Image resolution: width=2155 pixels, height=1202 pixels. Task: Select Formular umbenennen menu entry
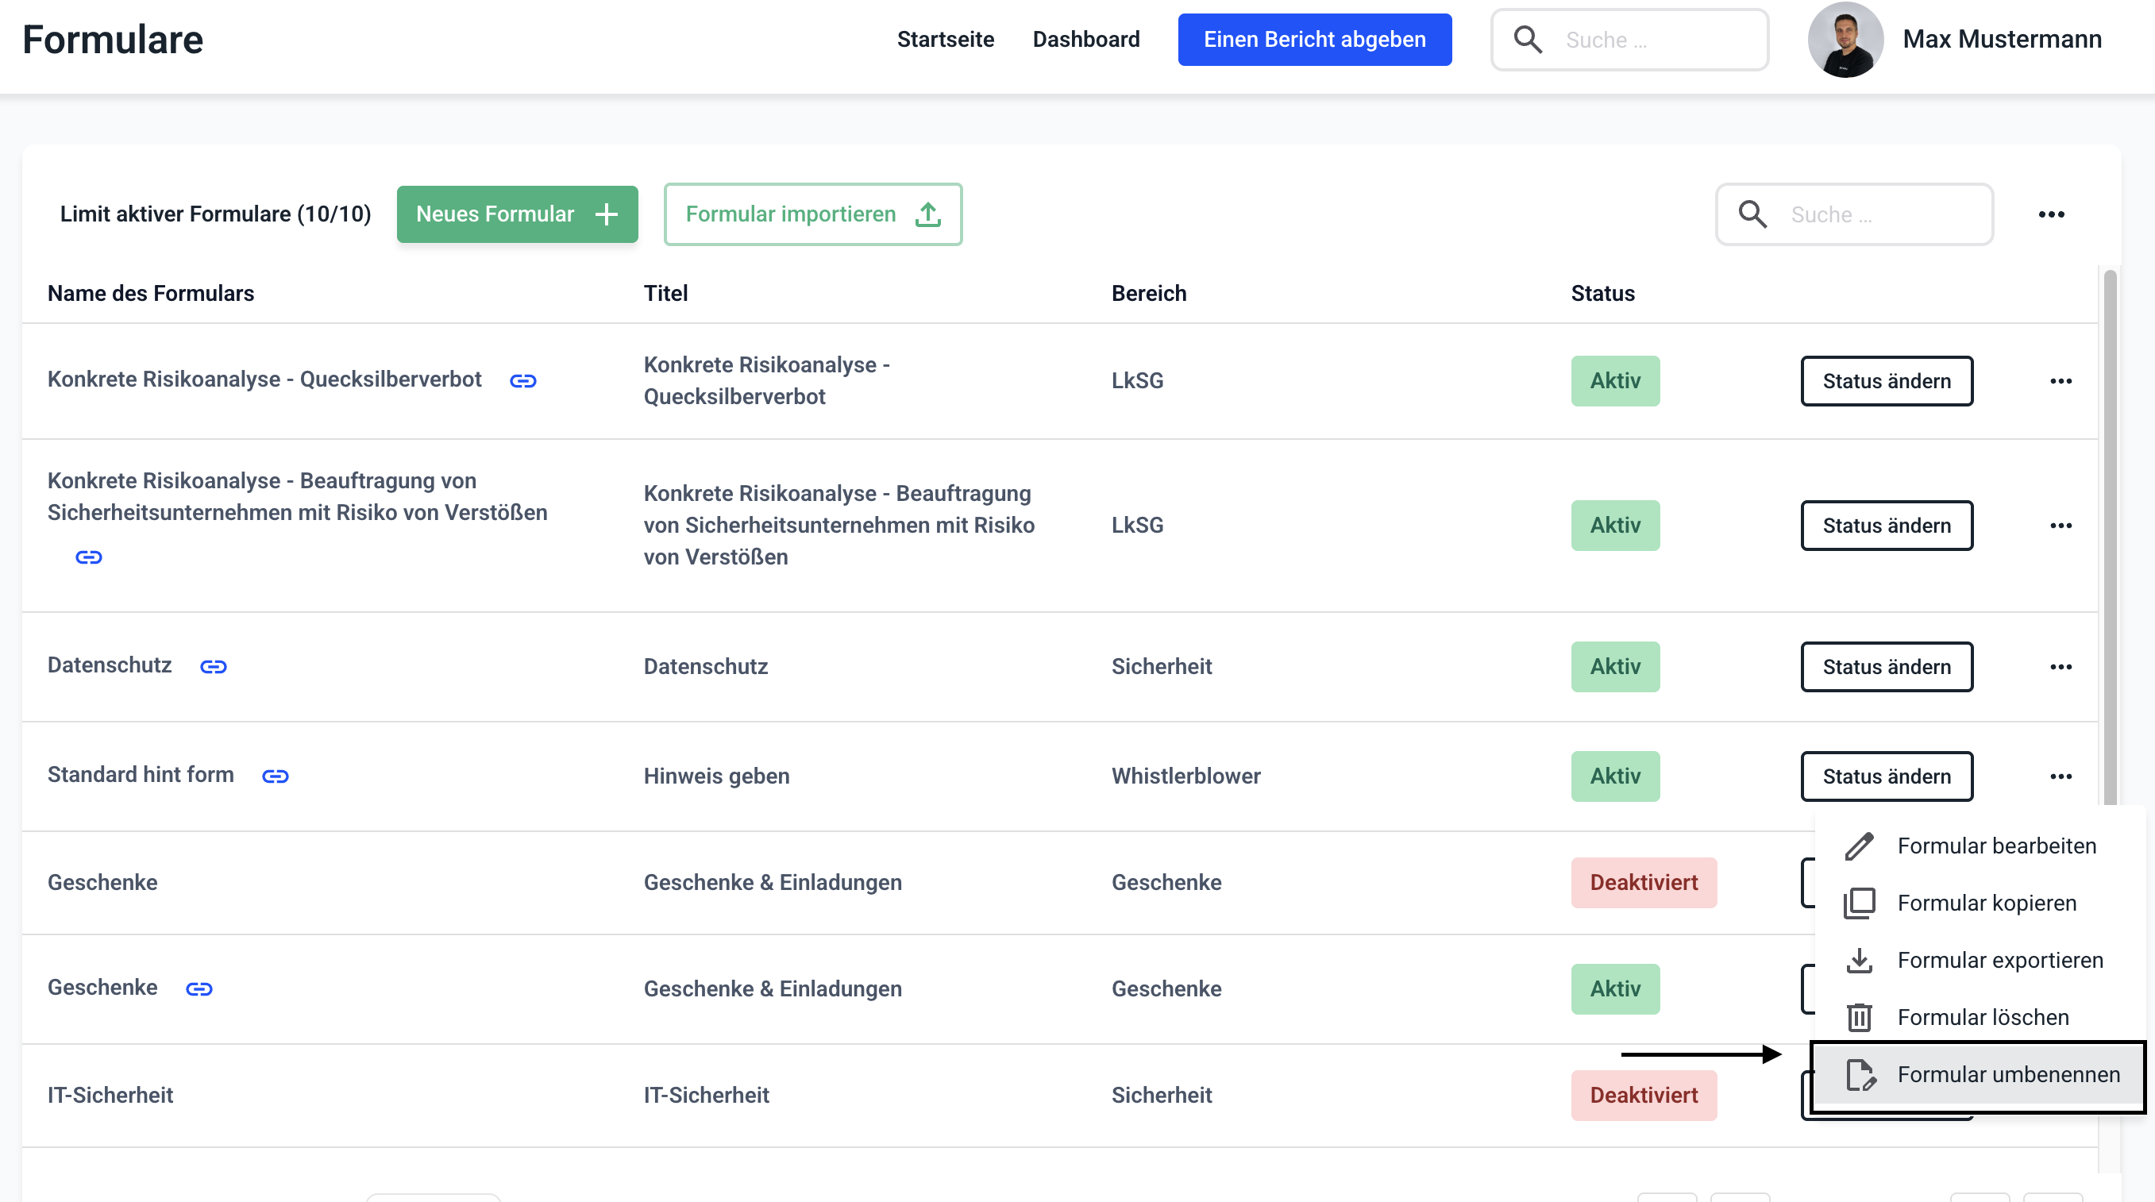pyautogui.click(x=2008, y=1075)
